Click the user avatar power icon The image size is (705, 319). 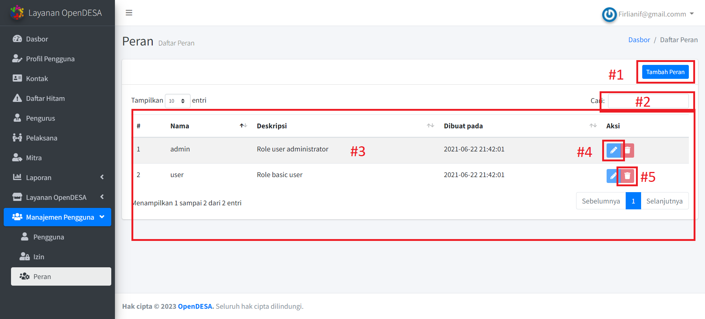(610, 15)
